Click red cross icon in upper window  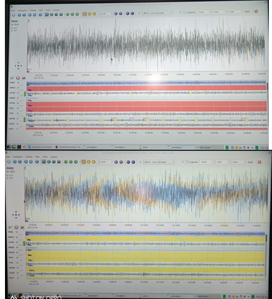point(18,78)
